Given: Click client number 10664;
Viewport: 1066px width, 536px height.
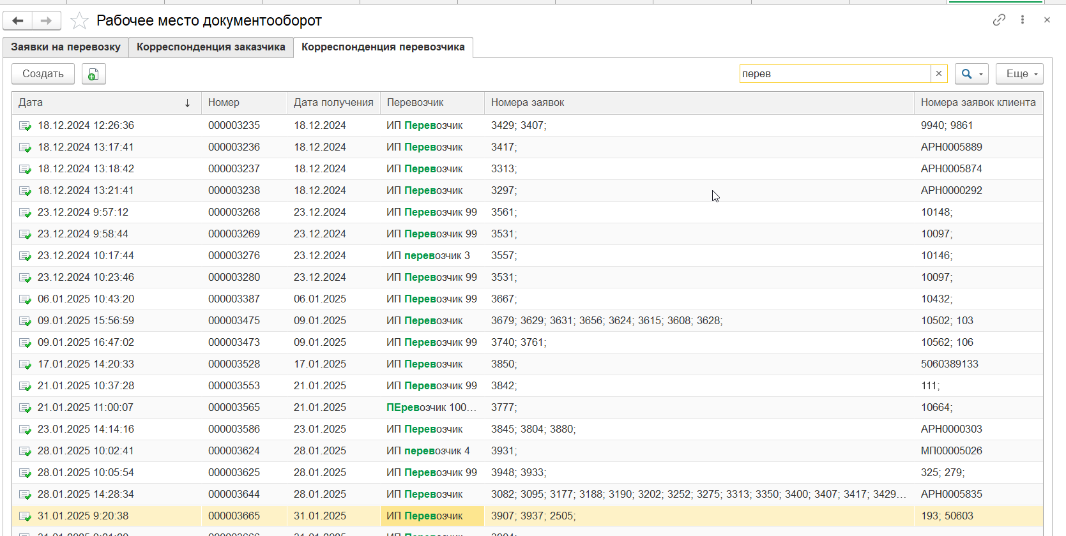Looking at the screenshot, I should (x=978, y=408).
